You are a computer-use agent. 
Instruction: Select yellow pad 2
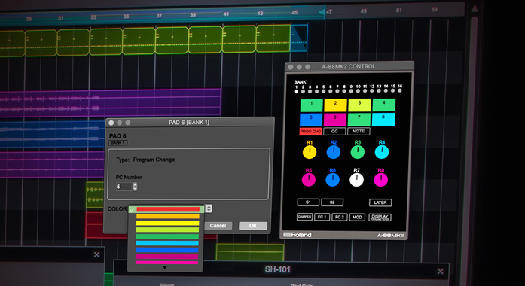tap(335, 105)
